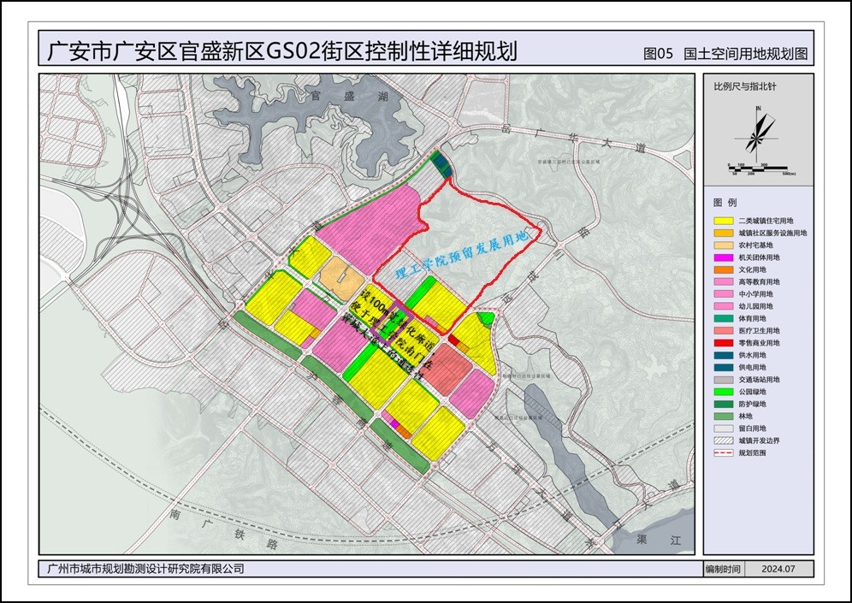Viewport: 852px width, 603px height.
Task: Click the blue 理工学院预留发展用地 label
Action: point(461,254)
